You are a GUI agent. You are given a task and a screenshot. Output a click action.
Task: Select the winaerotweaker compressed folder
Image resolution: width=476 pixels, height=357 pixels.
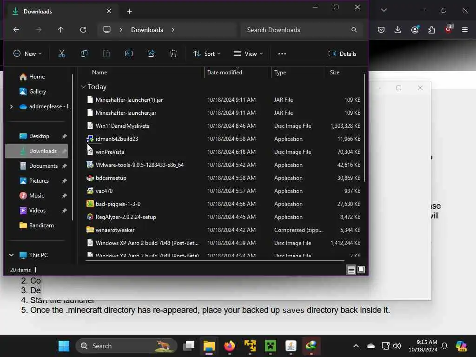coord(223,230)
